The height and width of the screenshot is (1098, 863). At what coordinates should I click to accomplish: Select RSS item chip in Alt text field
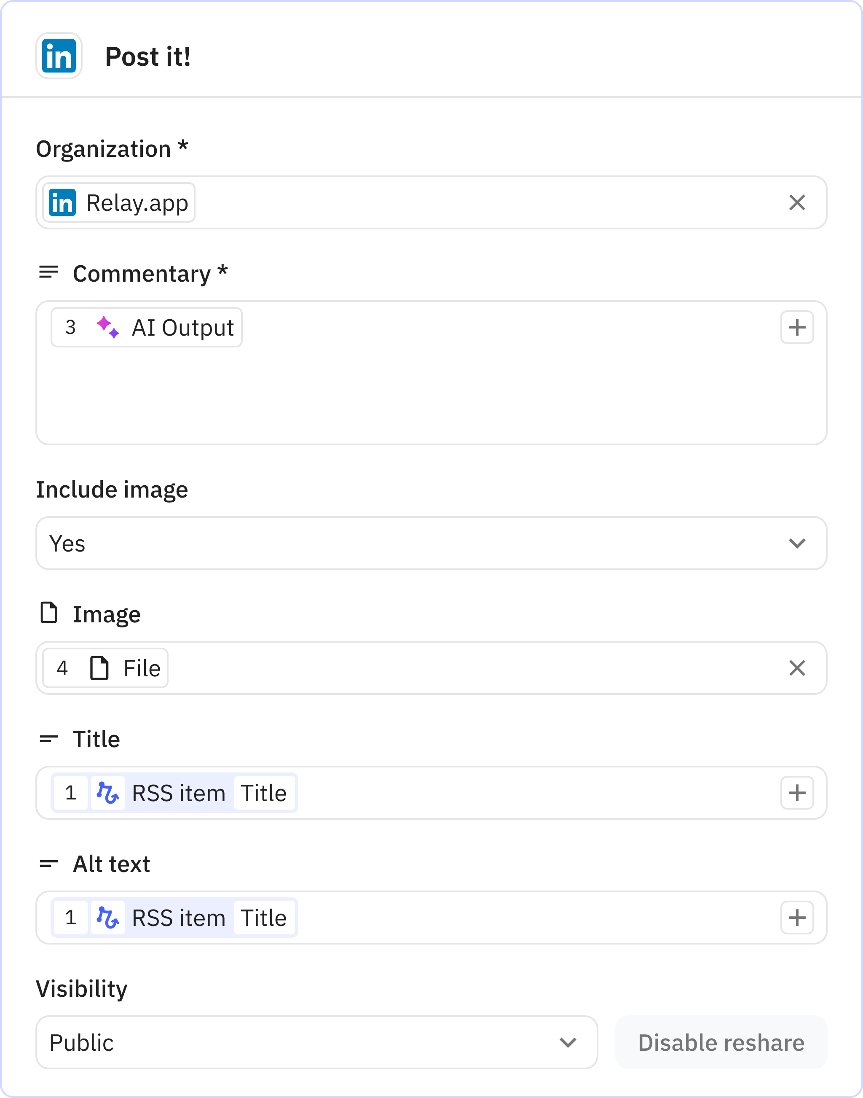[174, 918]
